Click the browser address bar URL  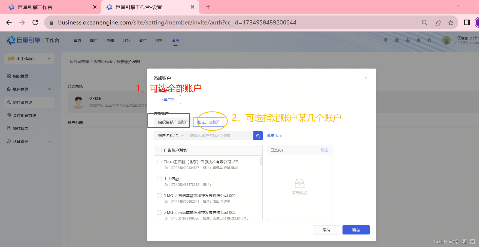177,23
